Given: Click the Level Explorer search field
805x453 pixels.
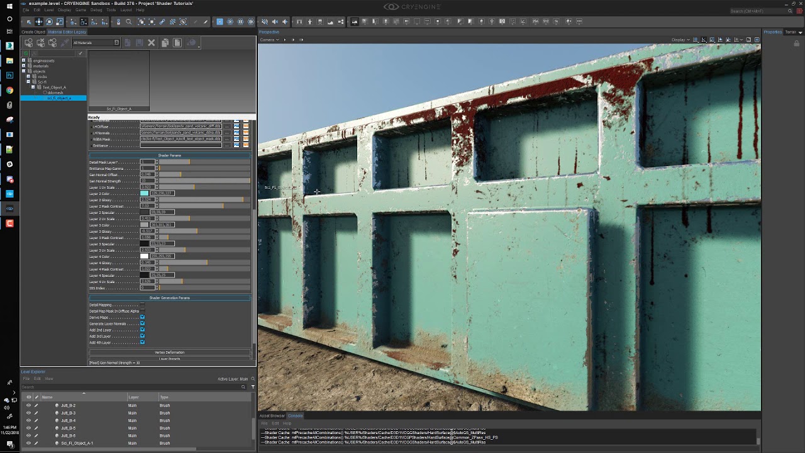Looking at the screenshot, I should pyautogui.click(x=133, y=387).
